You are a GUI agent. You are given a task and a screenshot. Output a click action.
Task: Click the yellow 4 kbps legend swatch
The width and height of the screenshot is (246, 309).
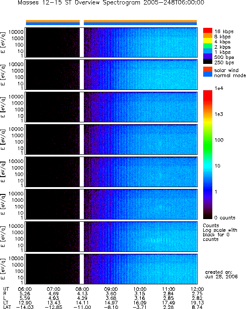coord(208,41)
